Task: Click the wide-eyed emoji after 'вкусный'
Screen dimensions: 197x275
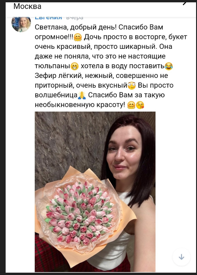Action: click(x=132, y=85)
